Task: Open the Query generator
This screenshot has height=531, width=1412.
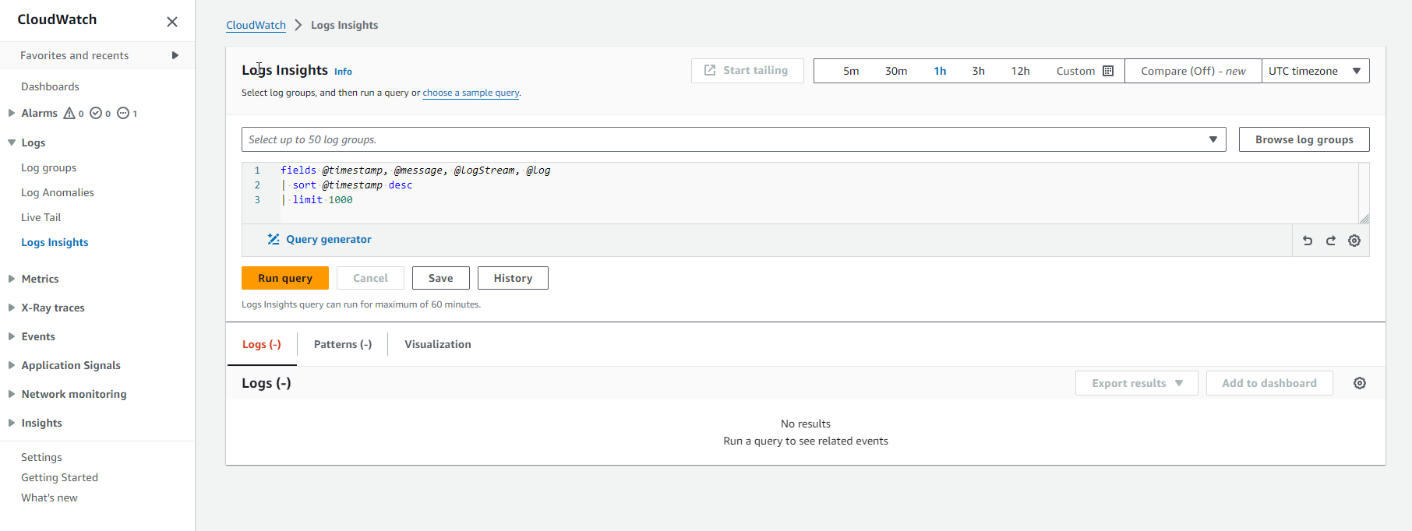Action: [x=319, y=239]
